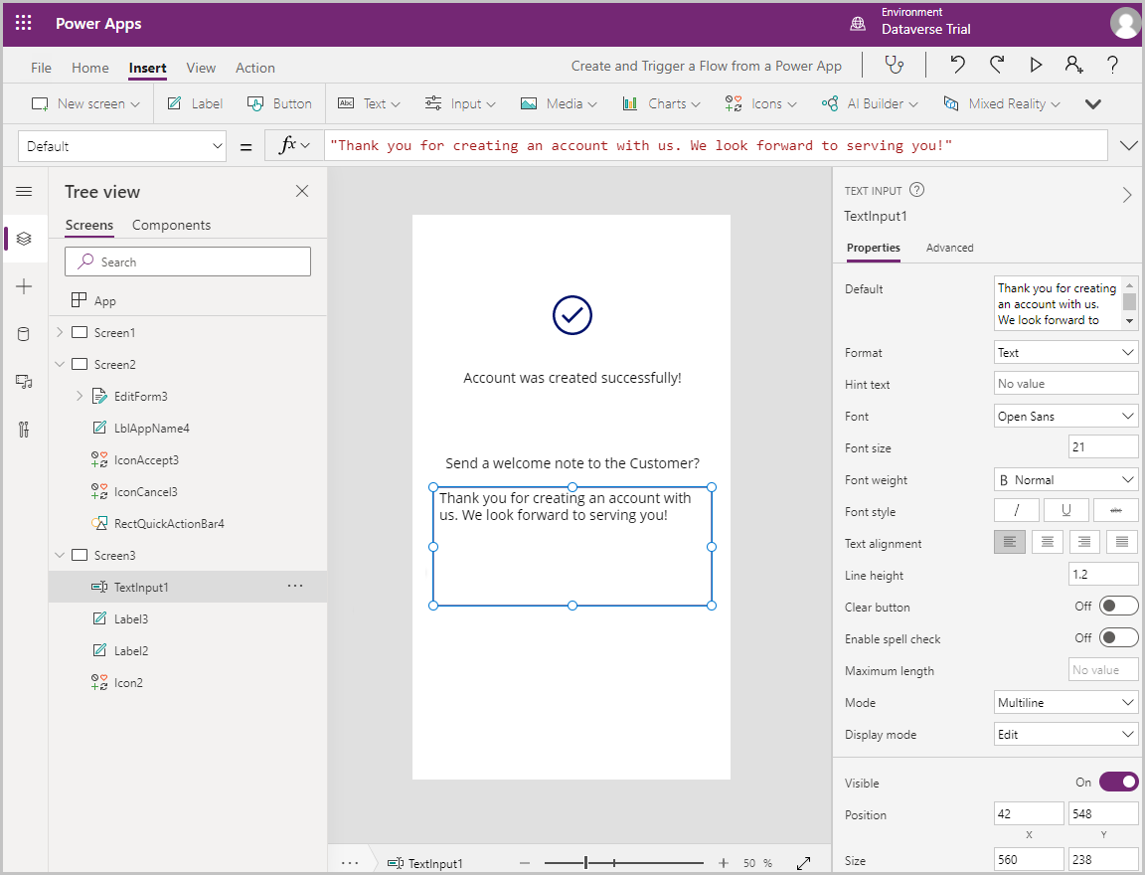Toggle the hamburger menu in left rail
The width and height of the screenshot is (1145, 875).
pos(24,191)
